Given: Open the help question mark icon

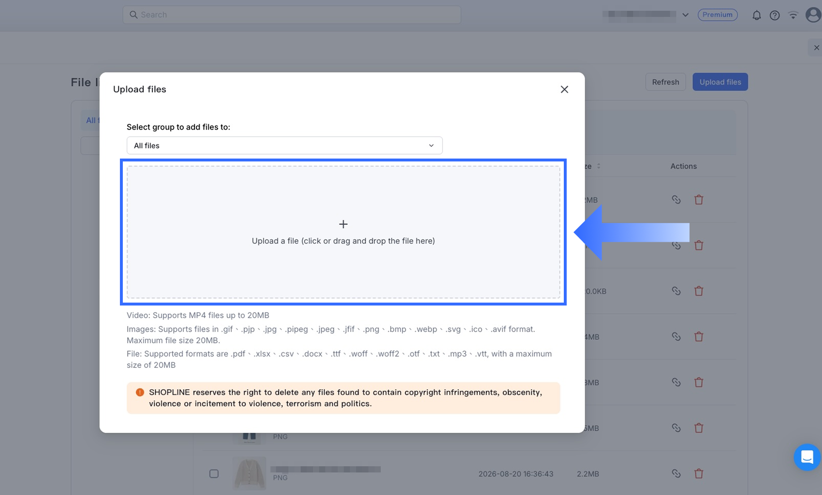Looking at the screenshot, I should click(775, 15).
